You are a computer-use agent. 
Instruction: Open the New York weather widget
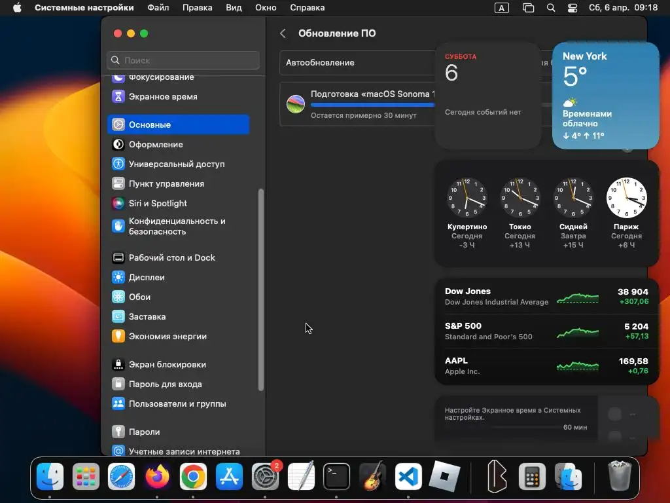tap(605, 96)
